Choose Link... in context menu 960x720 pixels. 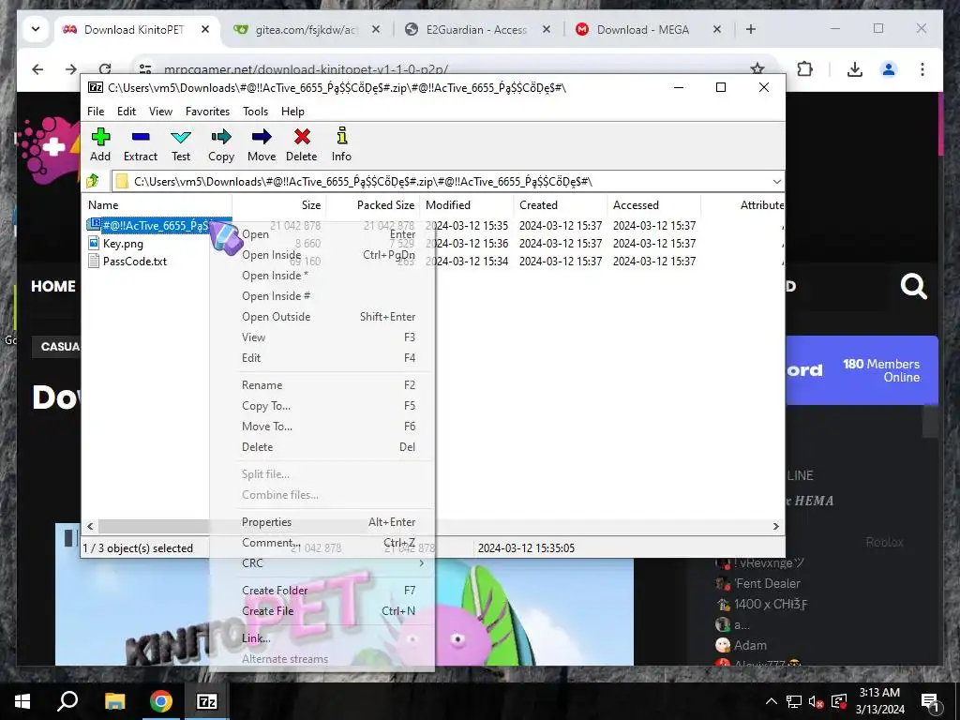click(328, 637)
